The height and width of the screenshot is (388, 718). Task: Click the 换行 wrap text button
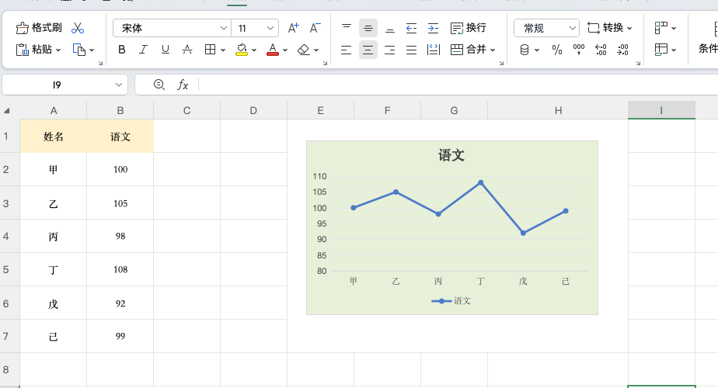(x=469, y=28)
